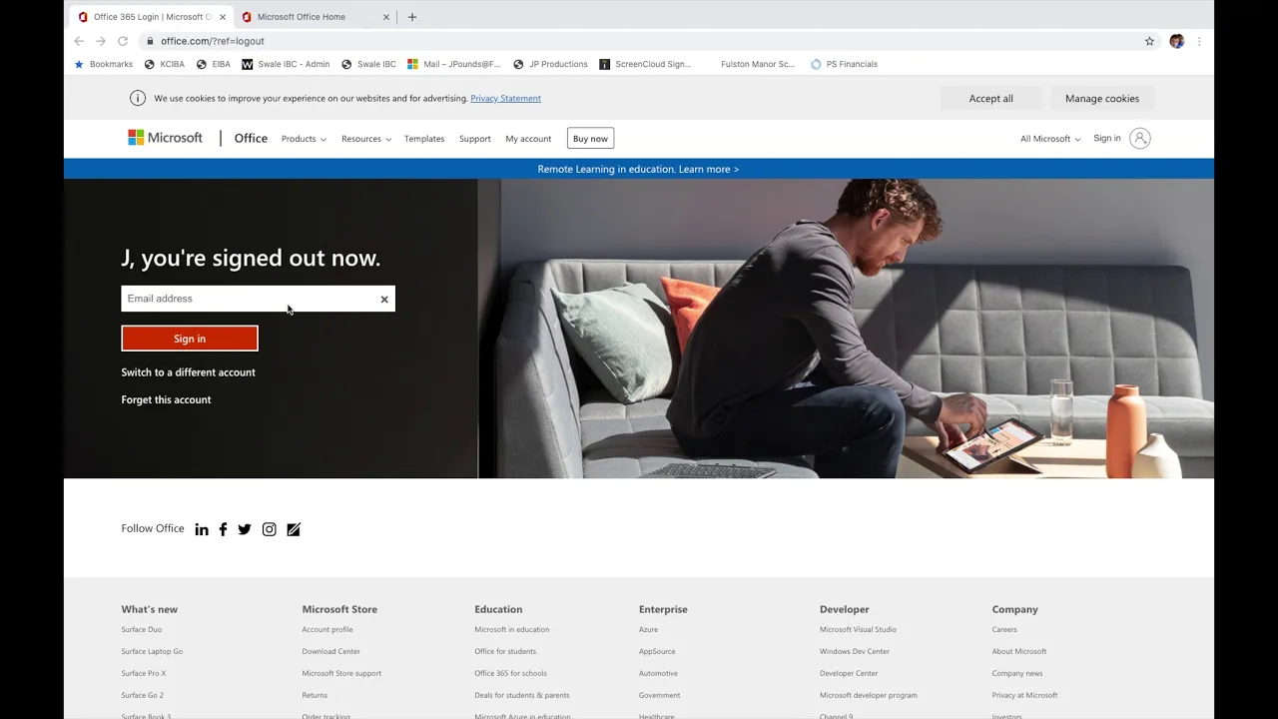1278x719 pixels.
Task: Open the Chrome profile avatar
Action: pos(1176,41)
